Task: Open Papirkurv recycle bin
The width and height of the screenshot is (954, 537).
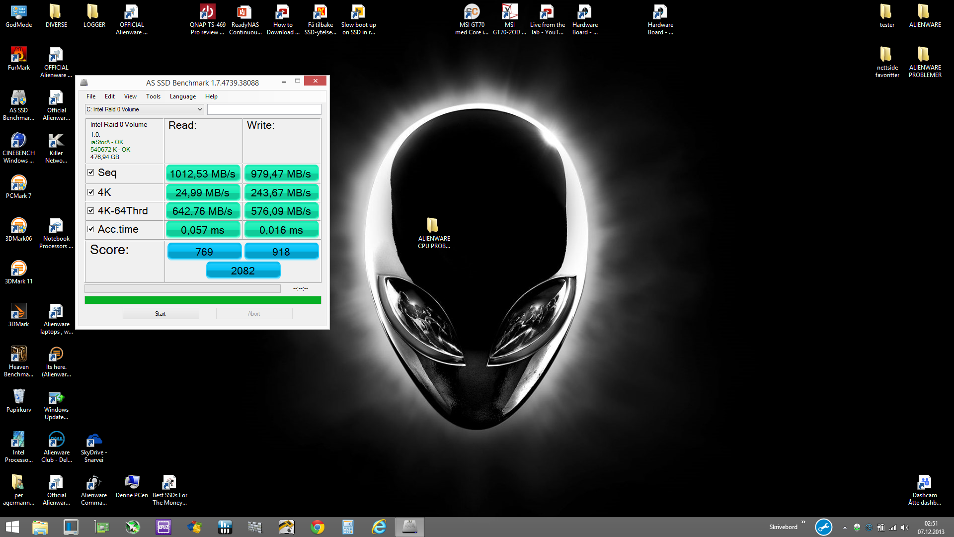Action: click(x=18, y=401)
